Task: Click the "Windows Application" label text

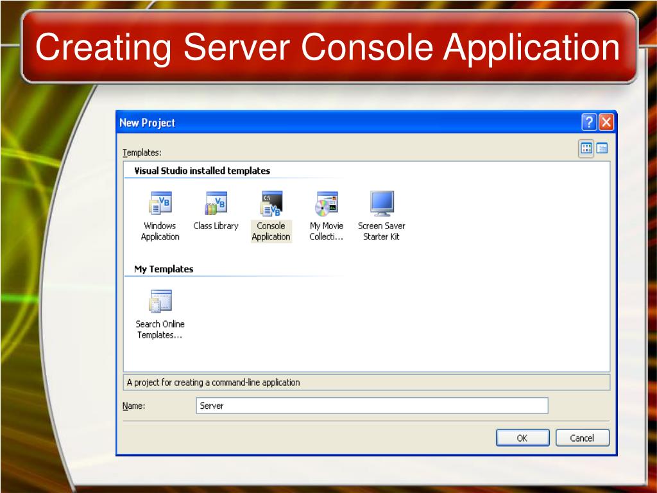Action: tap(160, 231)
